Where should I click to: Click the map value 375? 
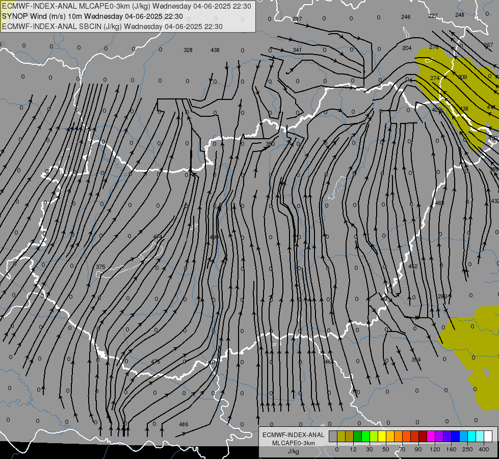click(x=100, y=267)
